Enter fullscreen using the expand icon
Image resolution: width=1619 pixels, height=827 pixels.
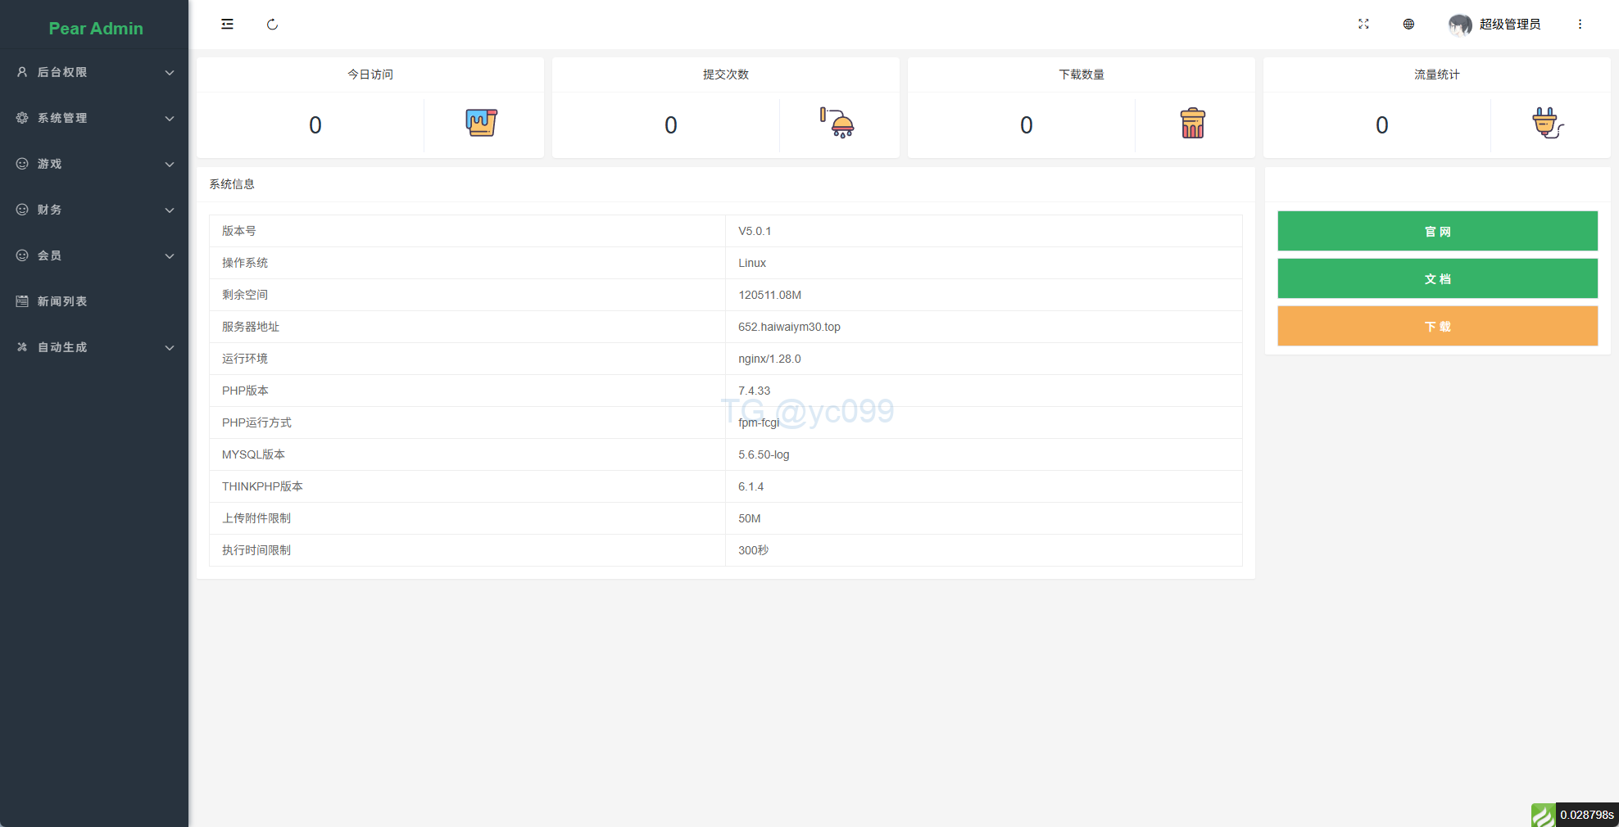tap(1363, 25)
